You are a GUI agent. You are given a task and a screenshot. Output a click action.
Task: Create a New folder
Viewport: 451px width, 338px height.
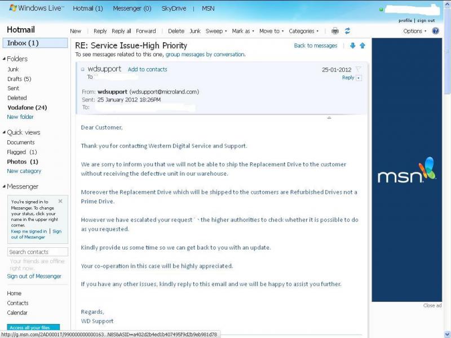(20, 117)
